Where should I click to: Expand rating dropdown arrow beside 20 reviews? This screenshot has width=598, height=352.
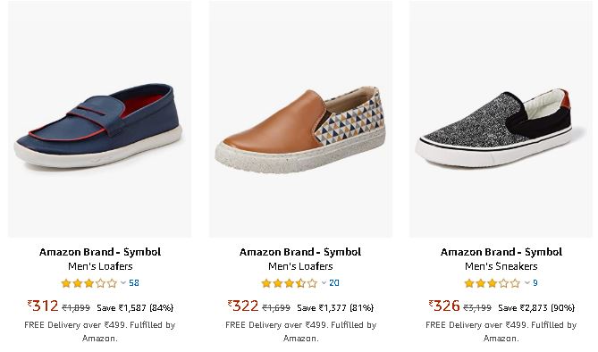click(x=324, y=283)
